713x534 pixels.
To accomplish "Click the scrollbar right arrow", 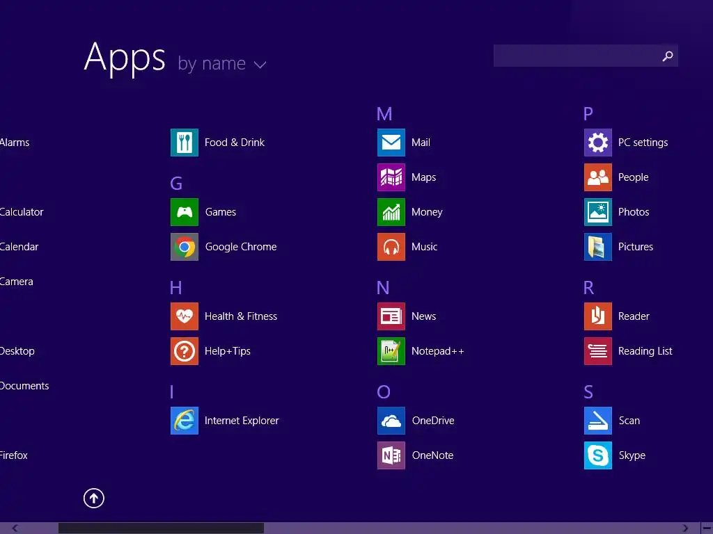I will tap(685, 528).
